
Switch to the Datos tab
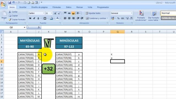tap(69, 7)
